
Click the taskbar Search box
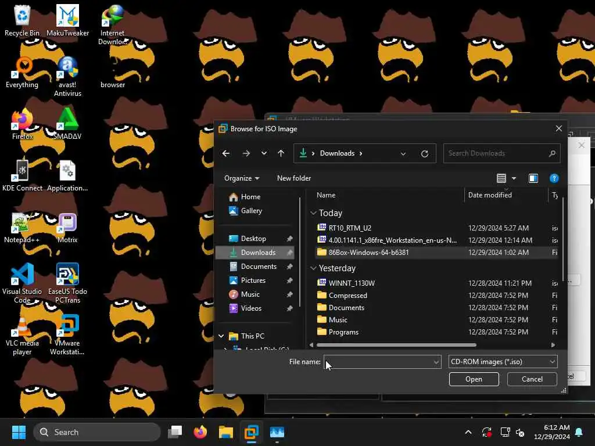[x=97, y=432]
